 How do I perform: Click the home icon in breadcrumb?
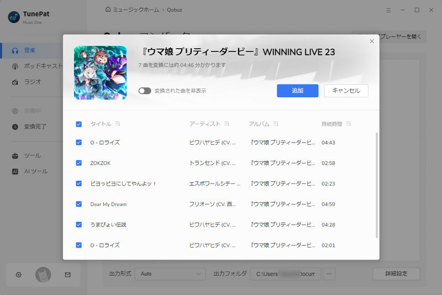click(108, 9)
